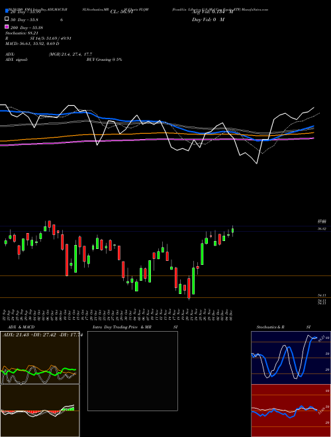This screenshot has height=437, width=331.
Task: Click the rotated 88.21 stochastic value label
Action: (x=320, y=338)
